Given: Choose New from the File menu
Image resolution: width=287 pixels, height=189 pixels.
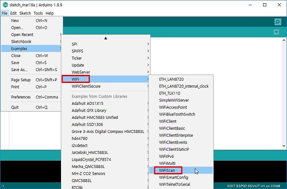Looking at the screenshot, I should click(31, 20).
